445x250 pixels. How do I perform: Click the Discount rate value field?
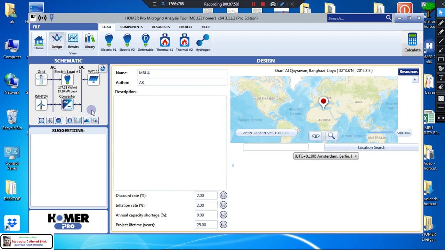click(206, 195)
